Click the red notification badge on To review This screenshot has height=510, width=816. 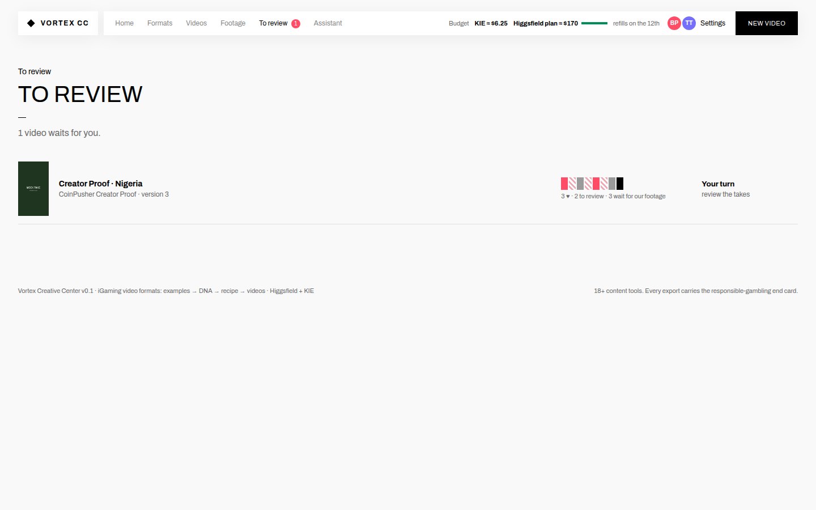[x=296, y=24]
